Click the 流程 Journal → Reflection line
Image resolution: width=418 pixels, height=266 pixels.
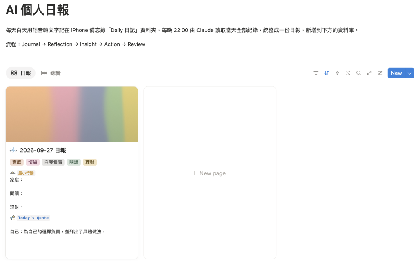tap(76, 44)
